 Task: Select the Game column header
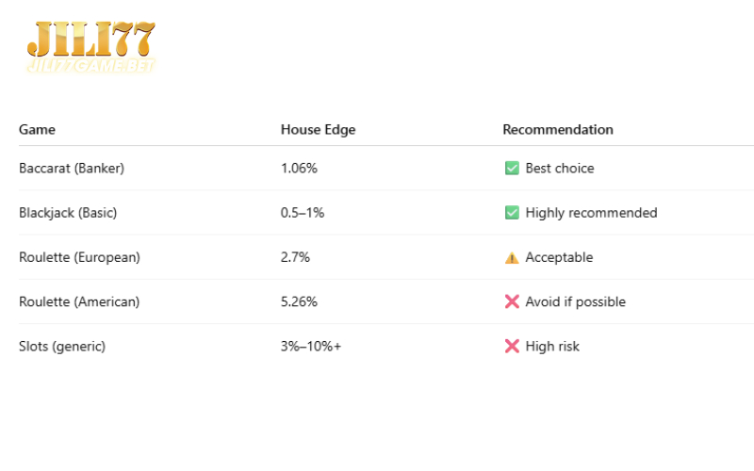click(x=37, y=130)
